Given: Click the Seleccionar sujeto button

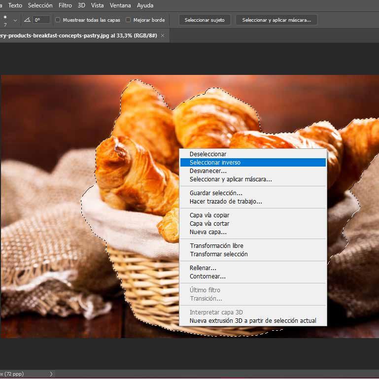Looking at the screenshot, I should point(205,20).
